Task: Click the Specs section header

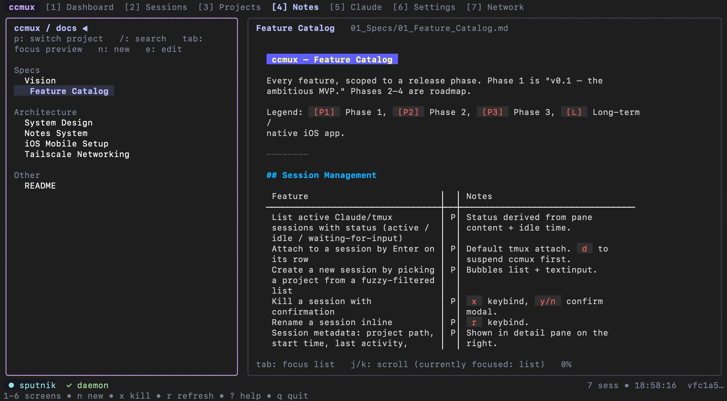Action: click(x=27, y=70)
